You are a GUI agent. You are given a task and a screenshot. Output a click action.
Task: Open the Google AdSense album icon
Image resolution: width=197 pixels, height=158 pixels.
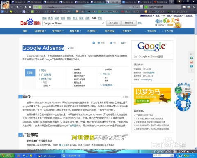(135, 56)
